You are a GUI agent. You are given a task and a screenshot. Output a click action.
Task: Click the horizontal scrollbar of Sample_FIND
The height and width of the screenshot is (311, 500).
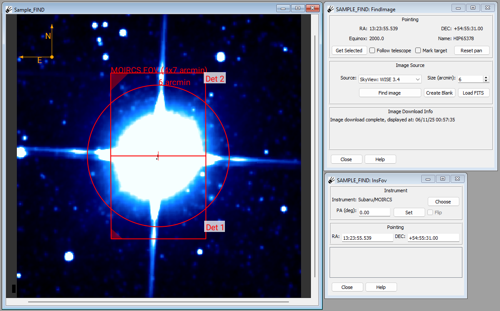(x=158, y=301)
